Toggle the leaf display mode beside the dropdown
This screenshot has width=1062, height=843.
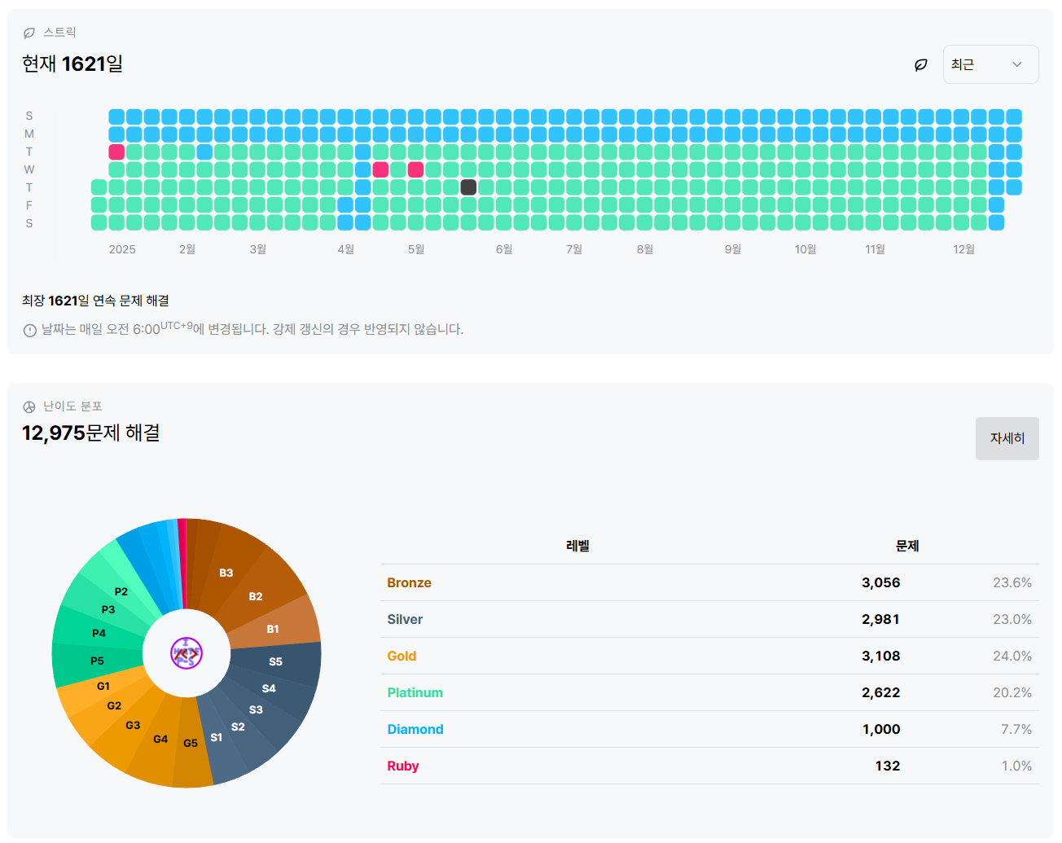pyautogui.click(x=920, y=64)
